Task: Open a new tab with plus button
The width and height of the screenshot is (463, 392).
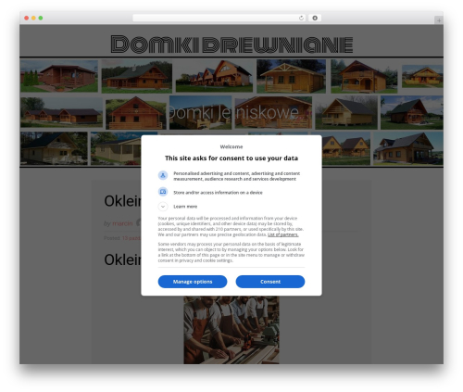Action: click(439, 20)
